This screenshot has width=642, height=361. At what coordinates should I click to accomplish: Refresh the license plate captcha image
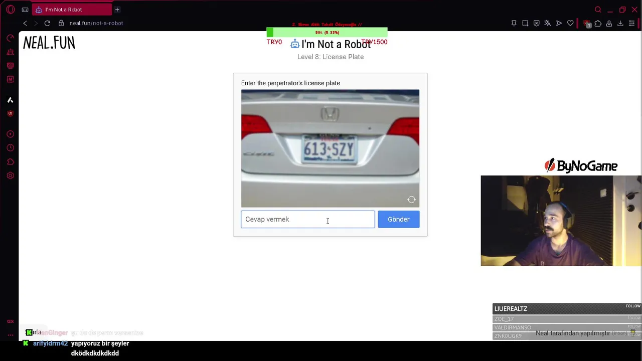click(x=411, y=200)
